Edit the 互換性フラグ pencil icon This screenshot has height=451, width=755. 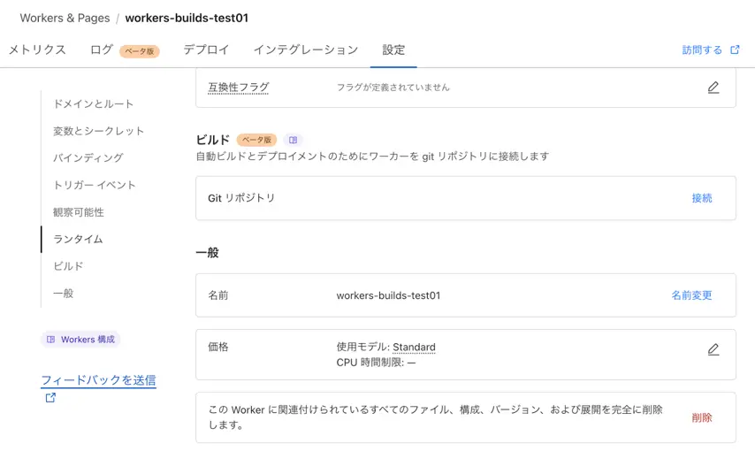tap(713, 88)
